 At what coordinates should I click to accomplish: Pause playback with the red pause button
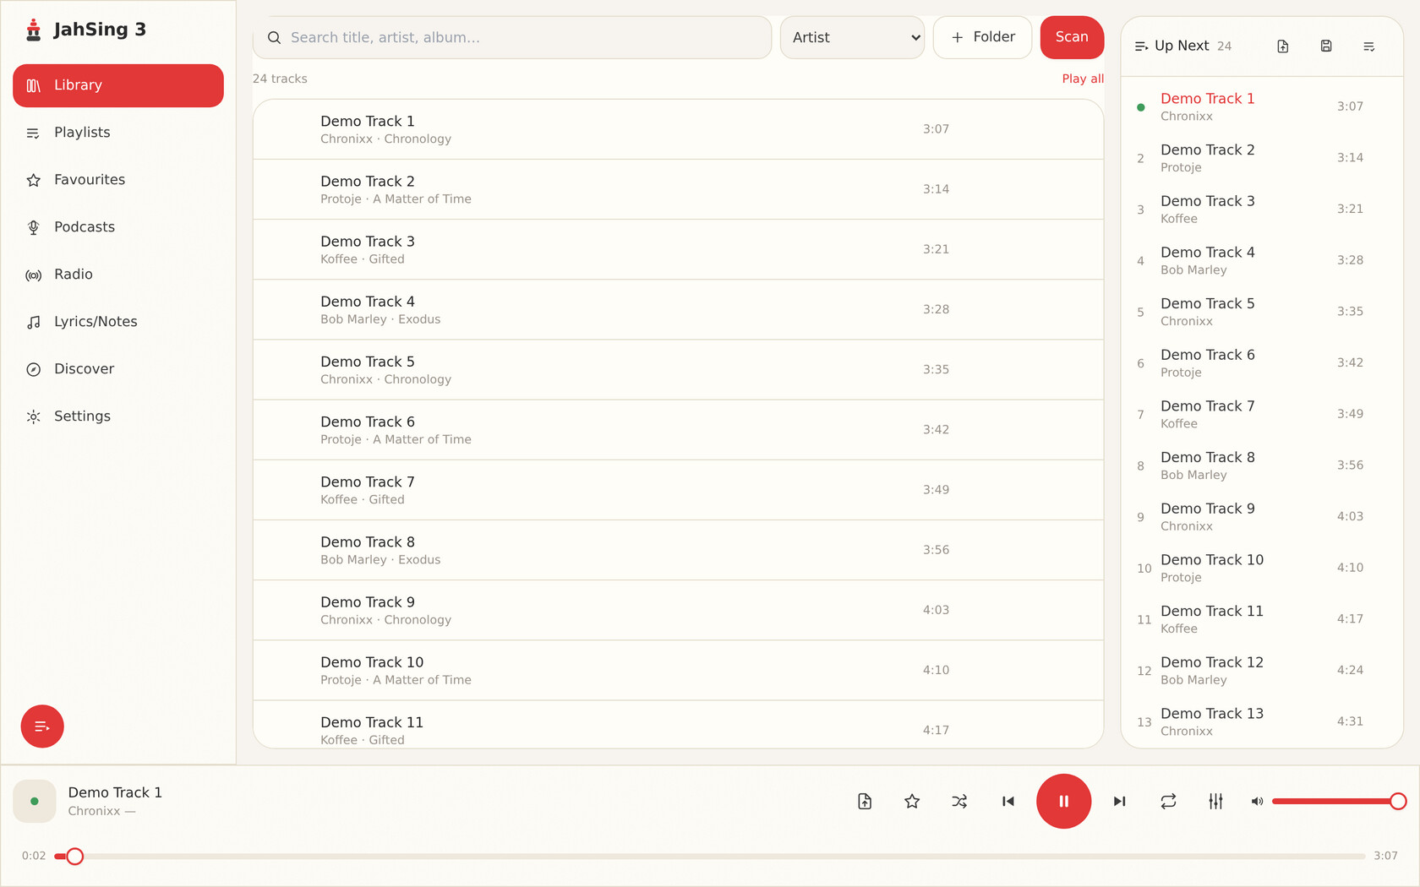coord(1063,801)
